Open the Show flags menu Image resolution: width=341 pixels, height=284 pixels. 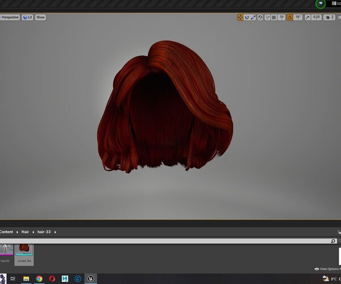40,18
